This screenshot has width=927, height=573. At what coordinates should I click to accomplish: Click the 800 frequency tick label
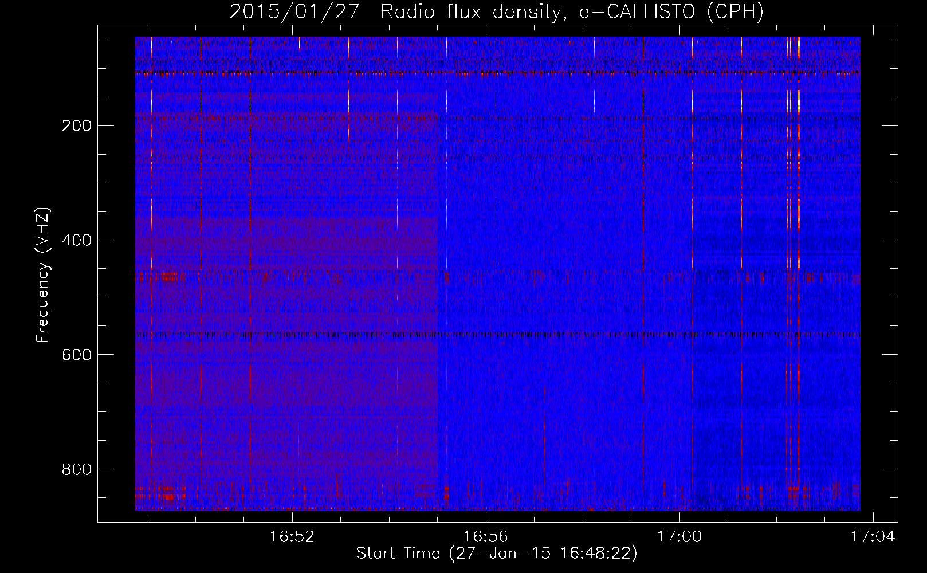tap(77, 469)
